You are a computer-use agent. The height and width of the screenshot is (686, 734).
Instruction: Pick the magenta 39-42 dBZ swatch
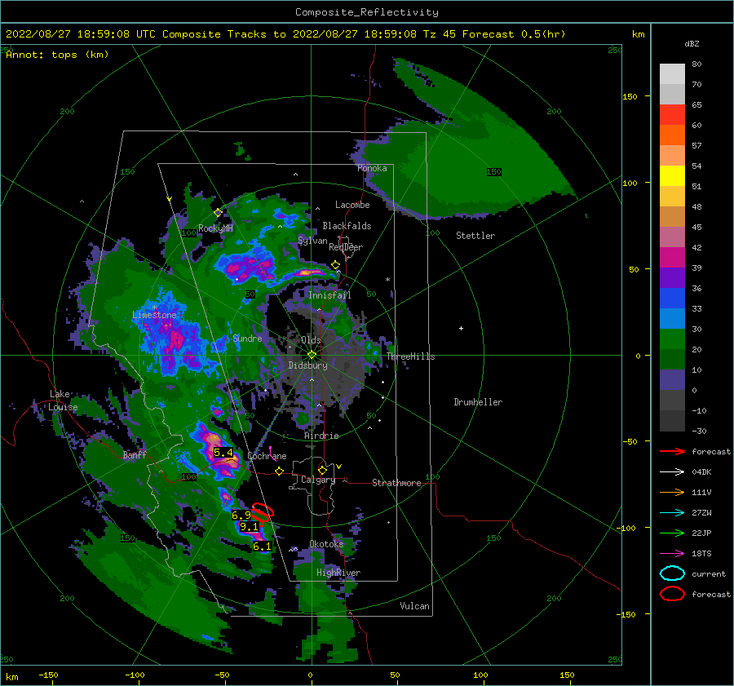[672, 258]
